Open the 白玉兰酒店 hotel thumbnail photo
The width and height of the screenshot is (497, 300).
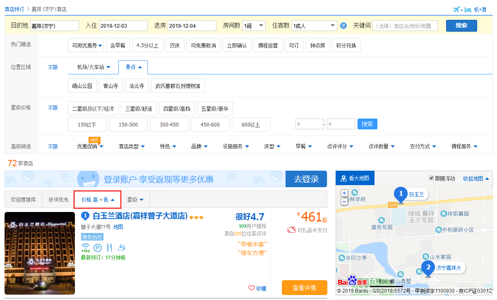click(40, 253)
